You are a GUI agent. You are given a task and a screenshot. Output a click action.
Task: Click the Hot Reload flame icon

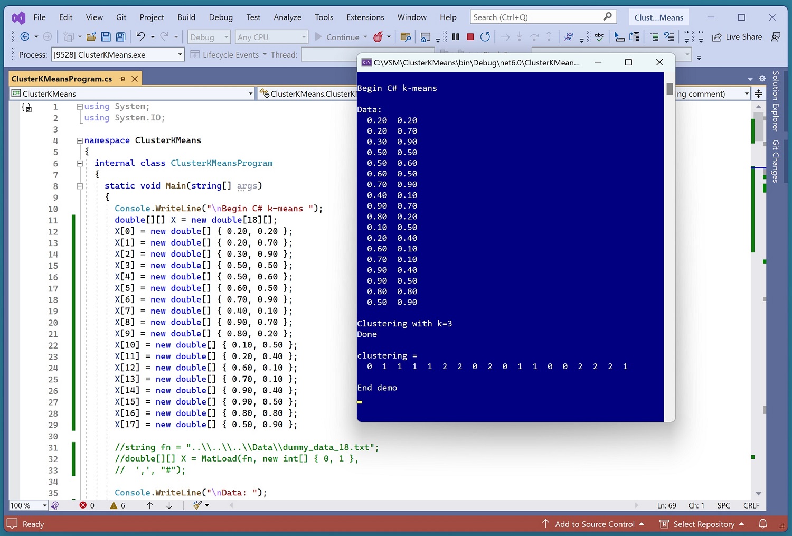pos(378,37)
